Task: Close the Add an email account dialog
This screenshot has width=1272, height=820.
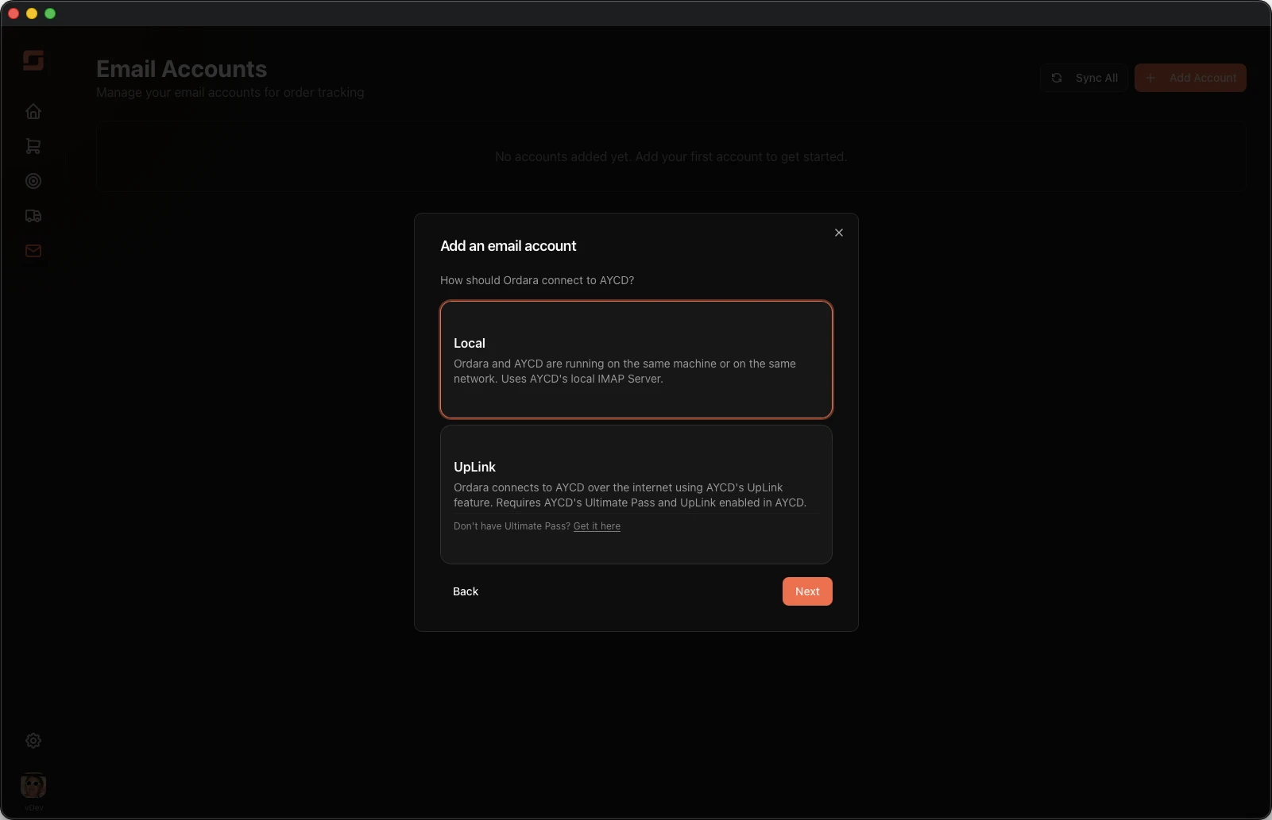Action: pos(839,233)
